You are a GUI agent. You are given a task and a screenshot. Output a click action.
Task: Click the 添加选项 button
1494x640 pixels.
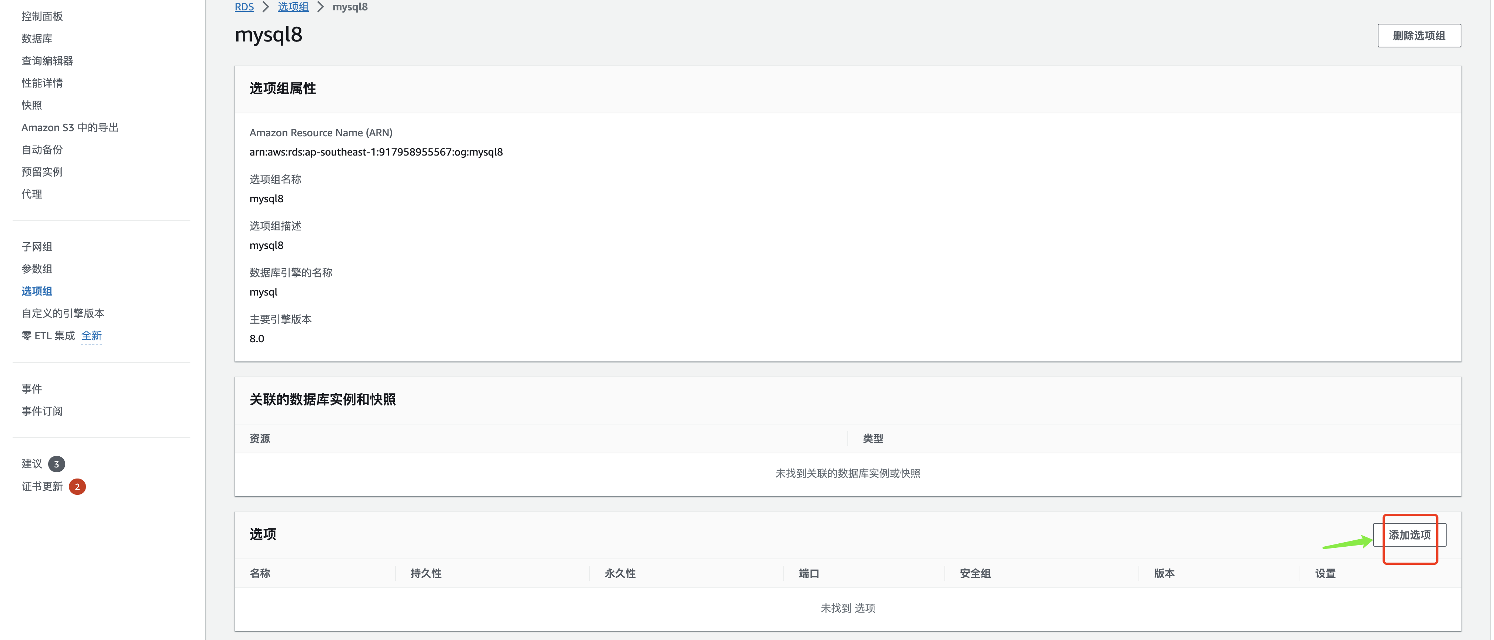point(1409,534)
